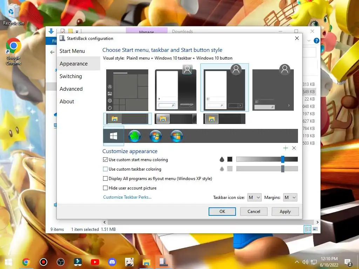Click the Manage ribbon tab in Explorer
The image size is (359, 269).
147,31
